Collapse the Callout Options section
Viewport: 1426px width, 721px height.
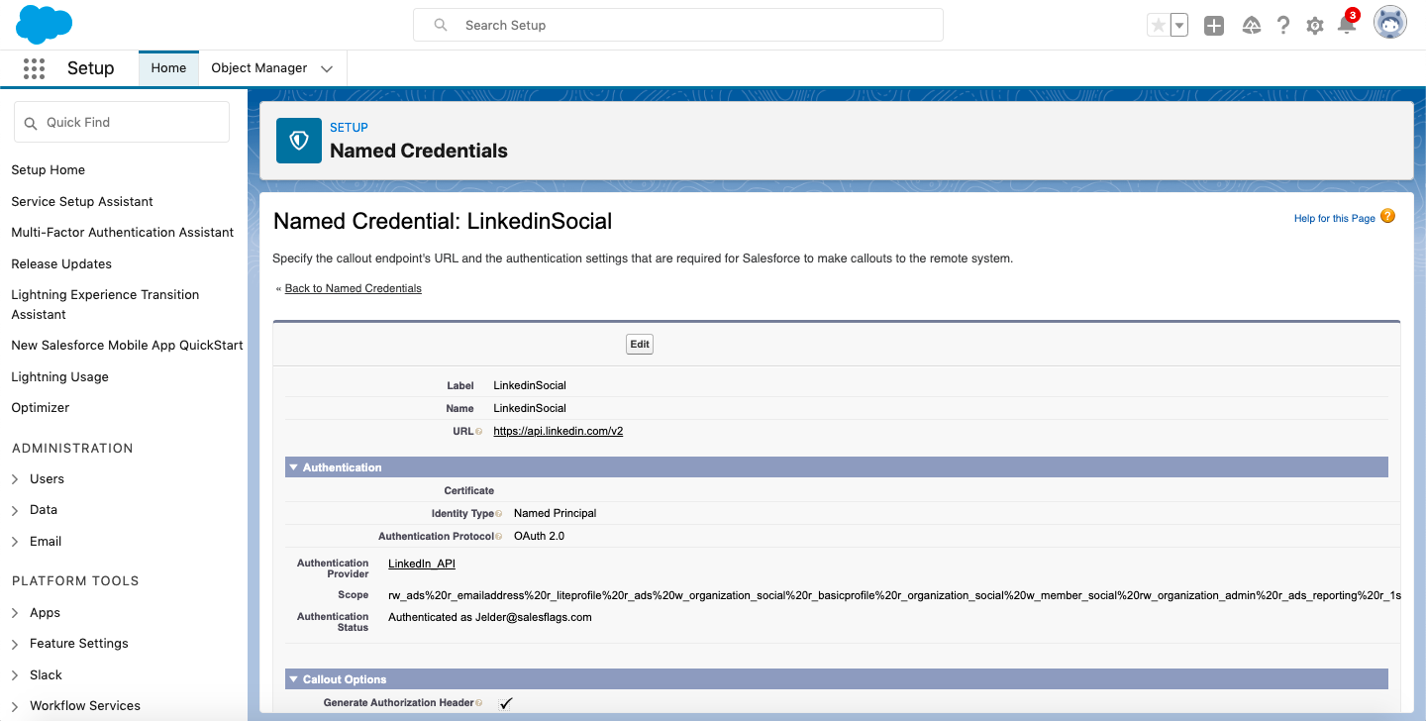click(293, 679)
